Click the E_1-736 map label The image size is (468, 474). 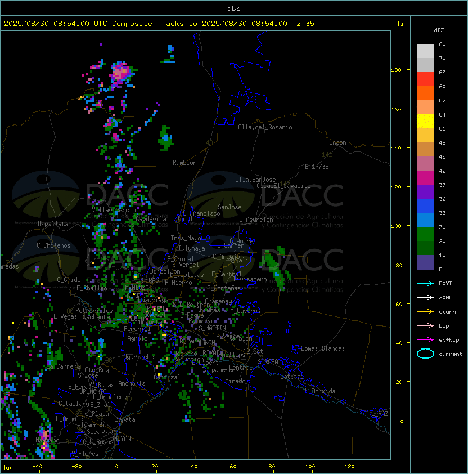[317, 167]
